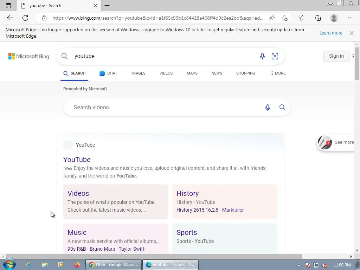This screenshot has height=270, width=360.
Task: Open the Windows Start menu
Action: [x=9, y=265]
